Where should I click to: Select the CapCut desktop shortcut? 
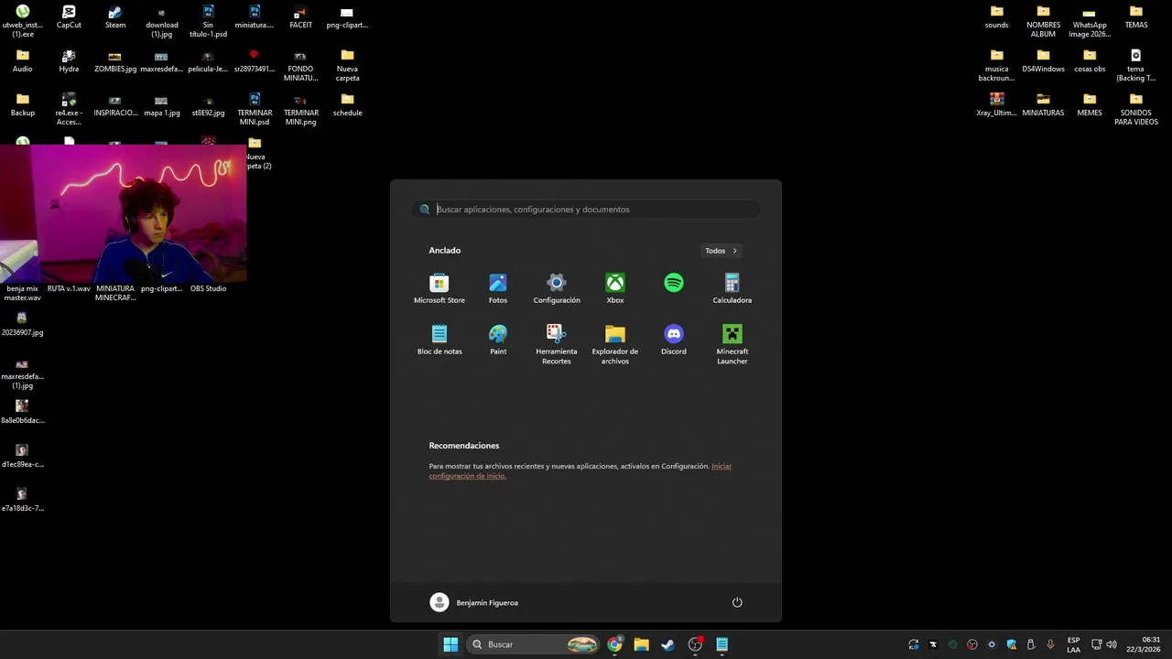click(x=69, y=17)
